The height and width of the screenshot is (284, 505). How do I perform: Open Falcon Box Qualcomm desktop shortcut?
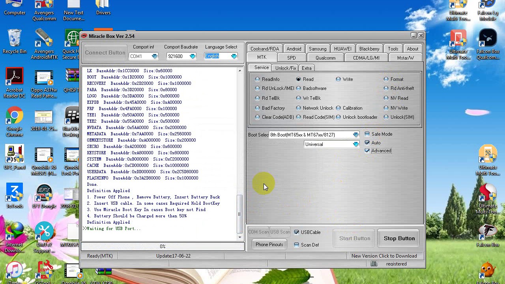click(x=488, y=44)
